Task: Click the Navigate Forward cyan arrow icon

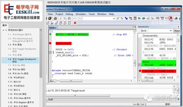Action: (144, 18)
